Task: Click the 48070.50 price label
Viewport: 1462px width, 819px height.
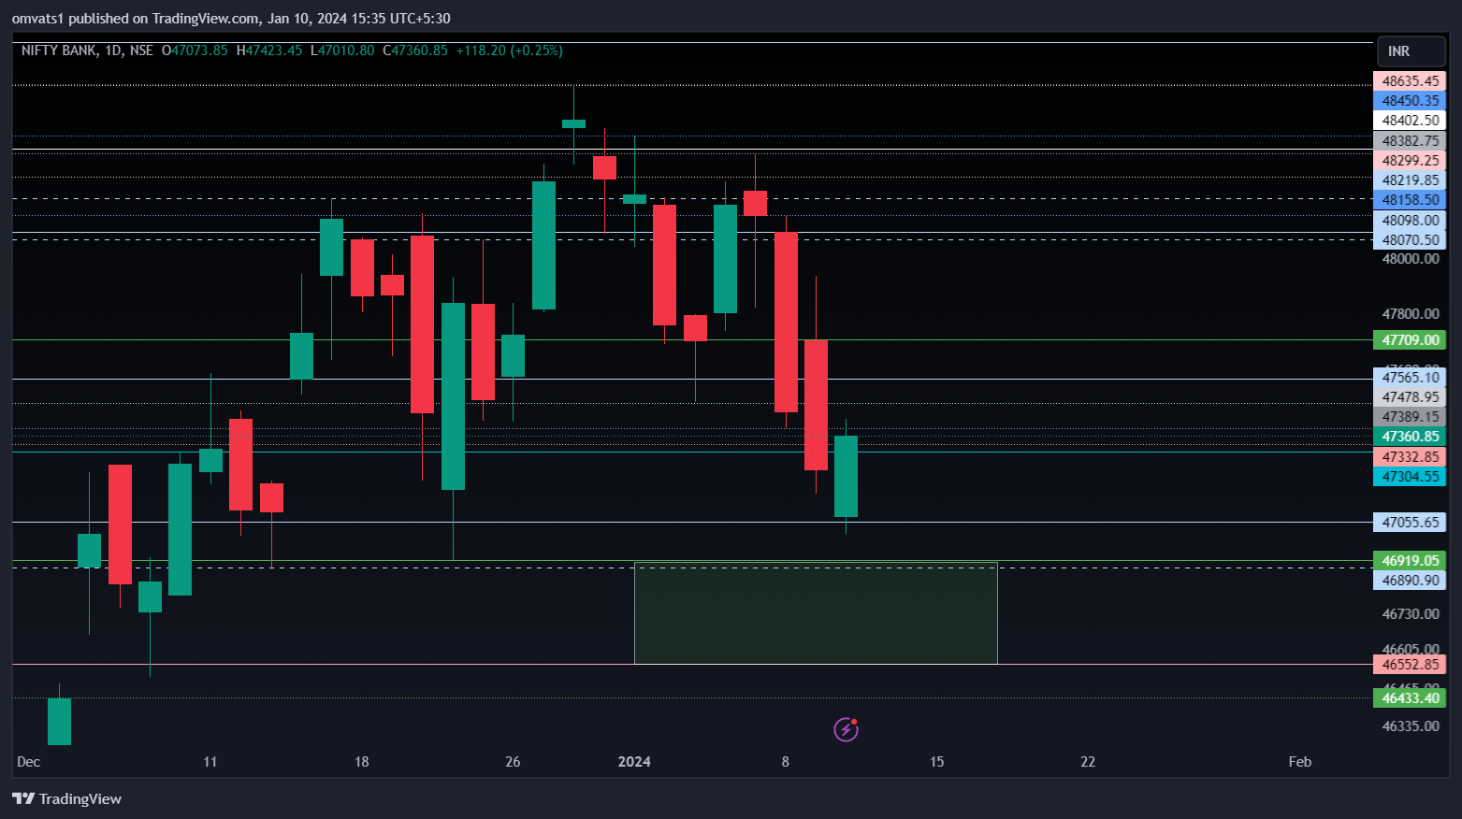Action: 1410,240
